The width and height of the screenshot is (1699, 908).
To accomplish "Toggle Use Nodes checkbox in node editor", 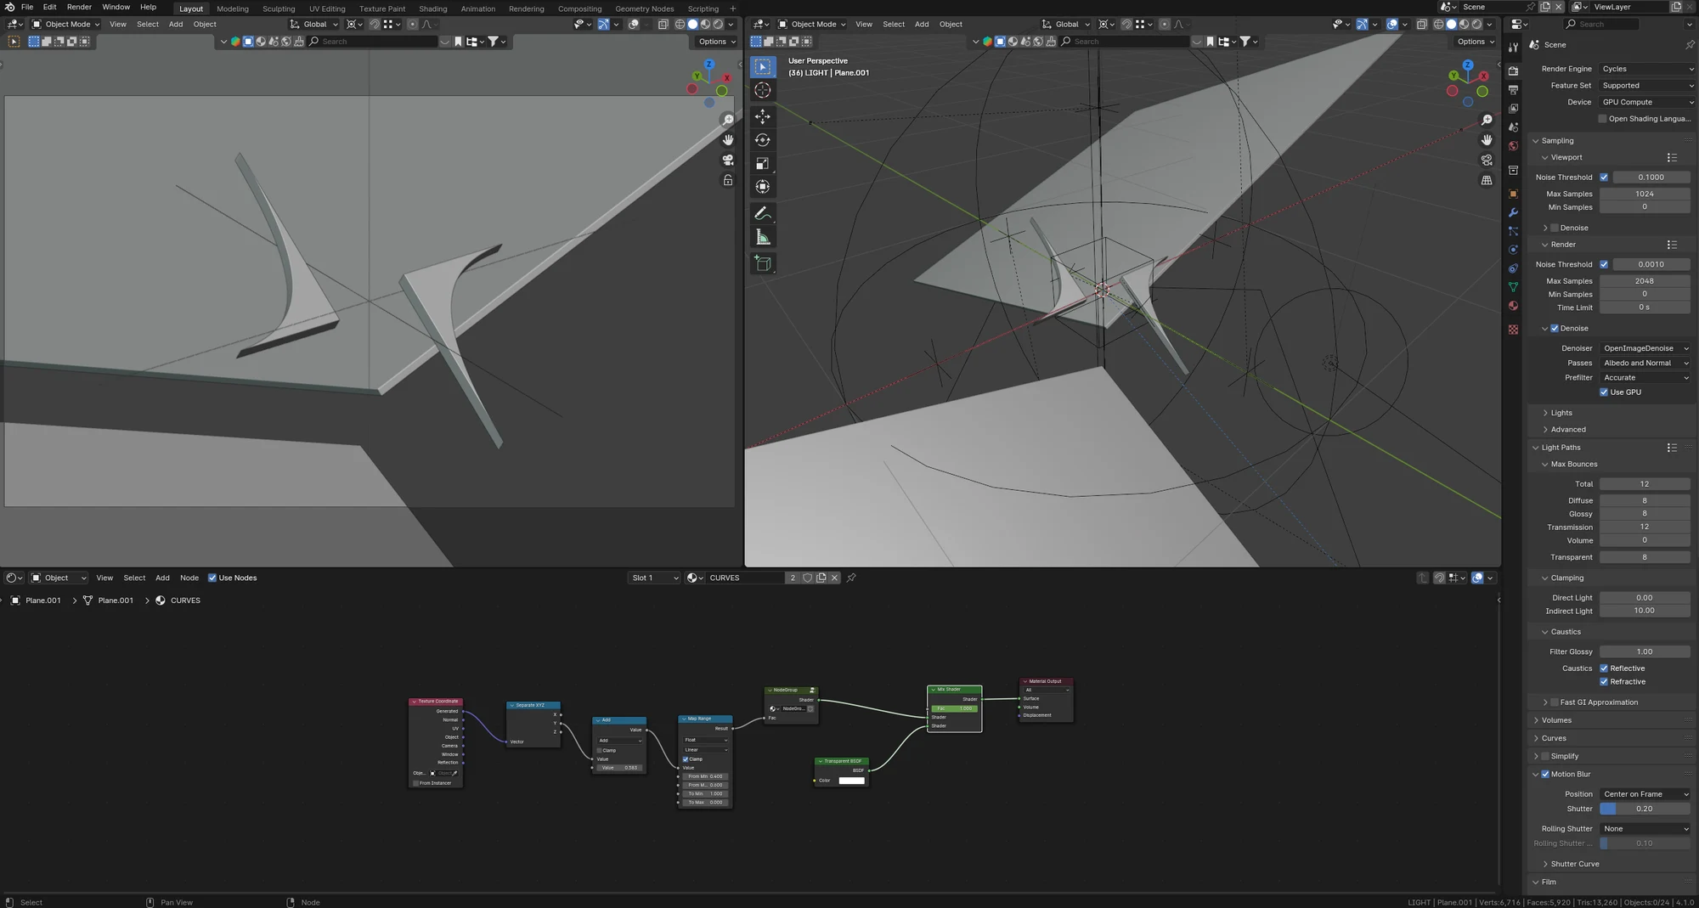I will point(212,578).
